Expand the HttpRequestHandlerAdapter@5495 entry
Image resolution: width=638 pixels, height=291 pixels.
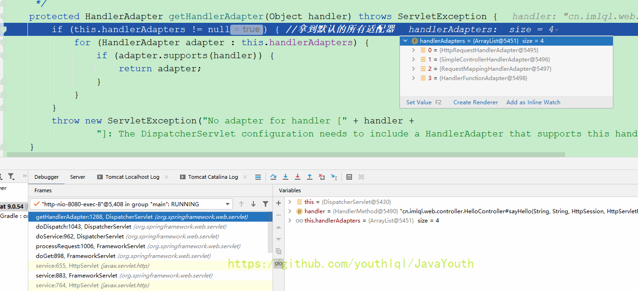[x=413, y=50]
